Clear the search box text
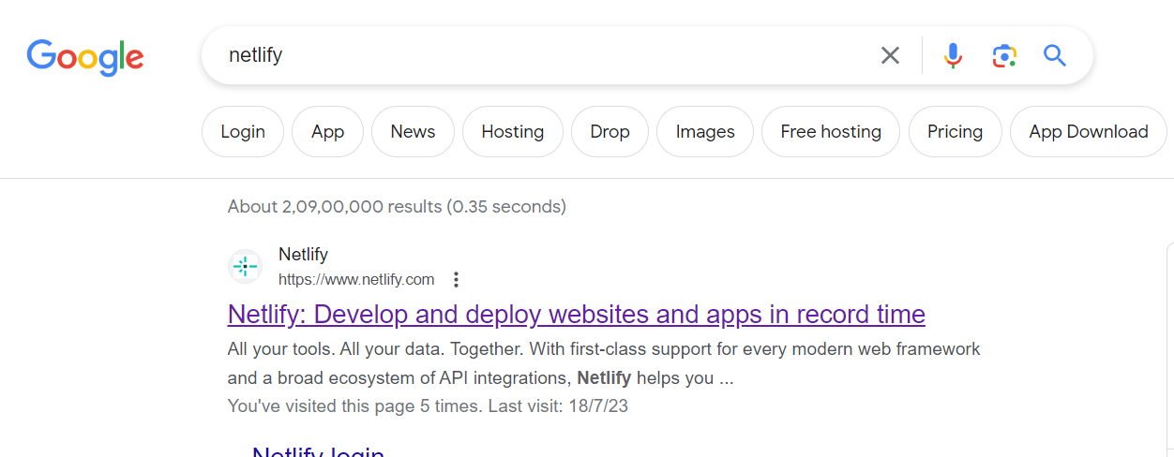Image resolution: width=1174 pixels, height=457 pixels. pyautogui.click(x=890, y=56)
